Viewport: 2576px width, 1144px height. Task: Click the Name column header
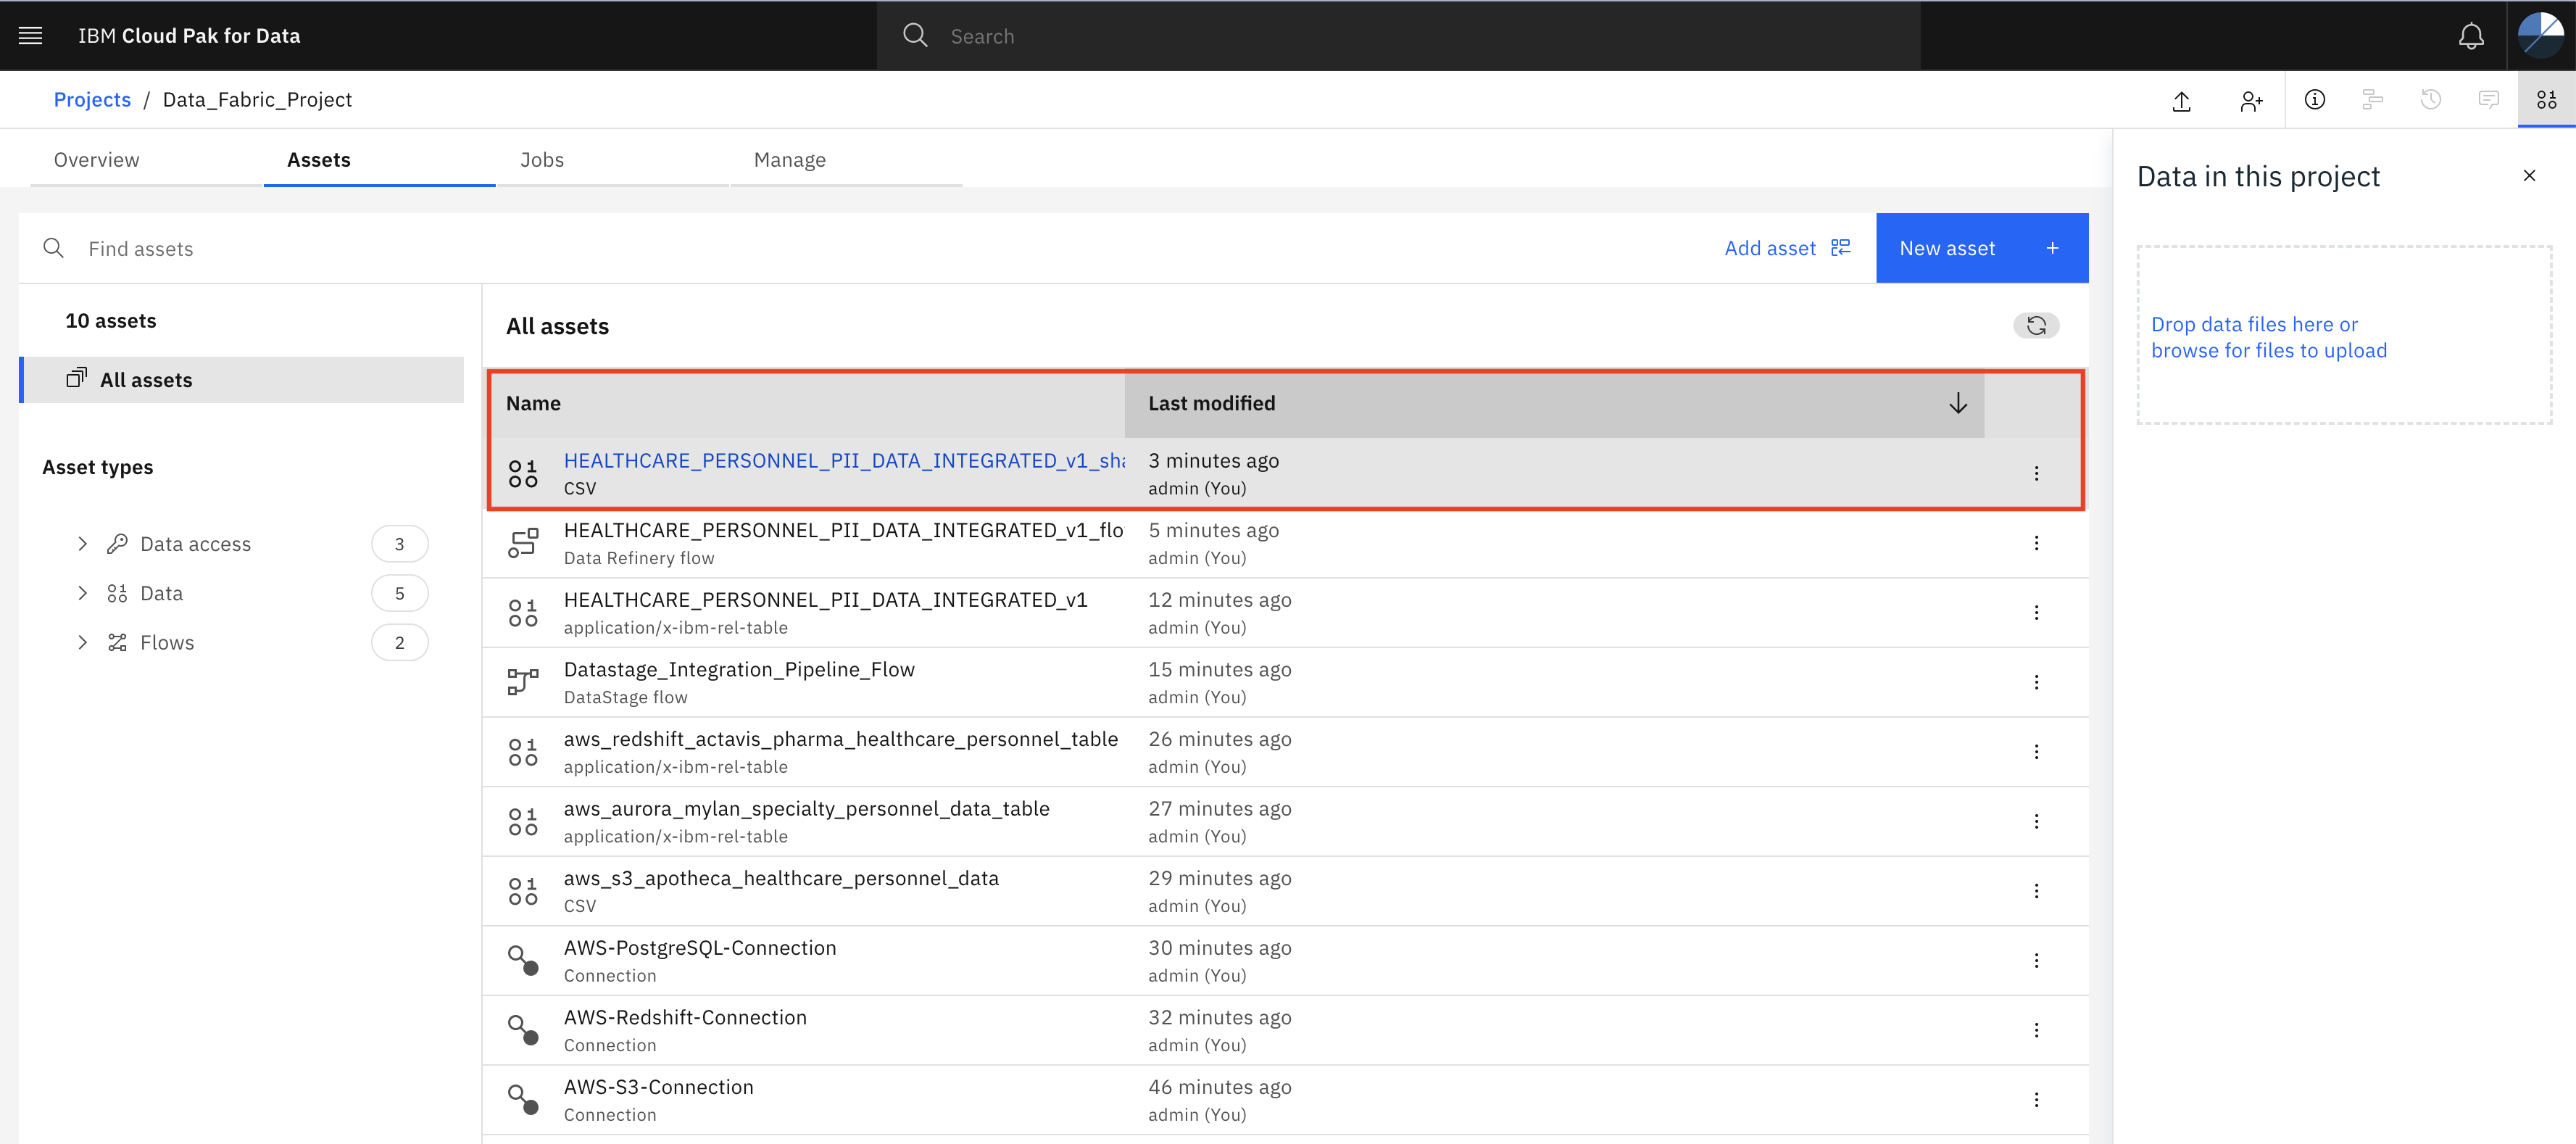(x=806, y=404)
